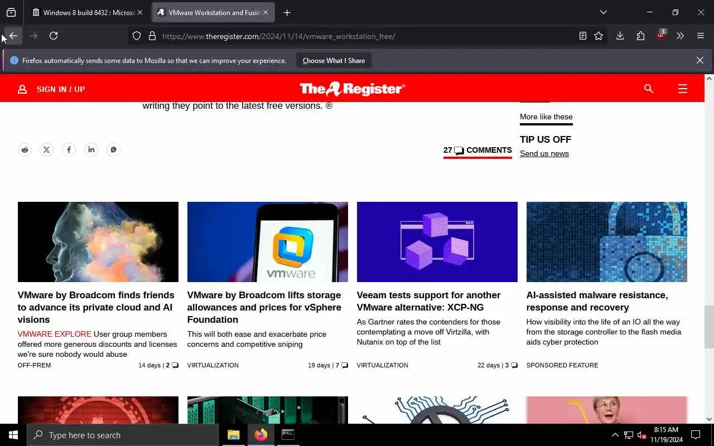Image resolution: width=714 pixels, height=446 pixels.
Task: Open The Register site search
Action: click(x=648, y=89)
